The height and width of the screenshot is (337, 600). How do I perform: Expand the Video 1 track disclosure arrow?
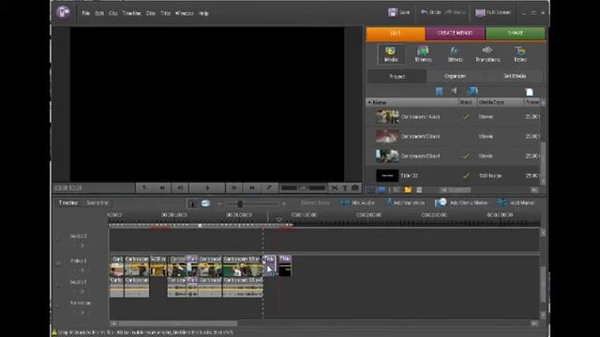82,270
